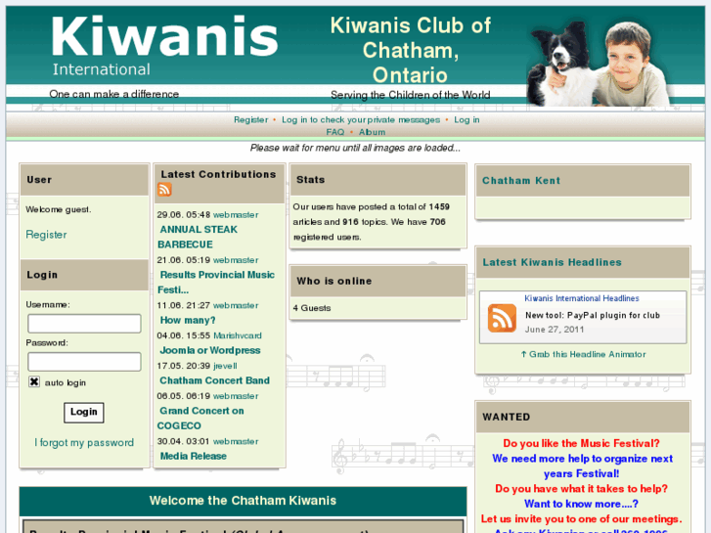Viewport: 711px width, 533px height.
Task: Click Grab this Headline Animator link
Action: pyautogui.click(x=583, y=354)
